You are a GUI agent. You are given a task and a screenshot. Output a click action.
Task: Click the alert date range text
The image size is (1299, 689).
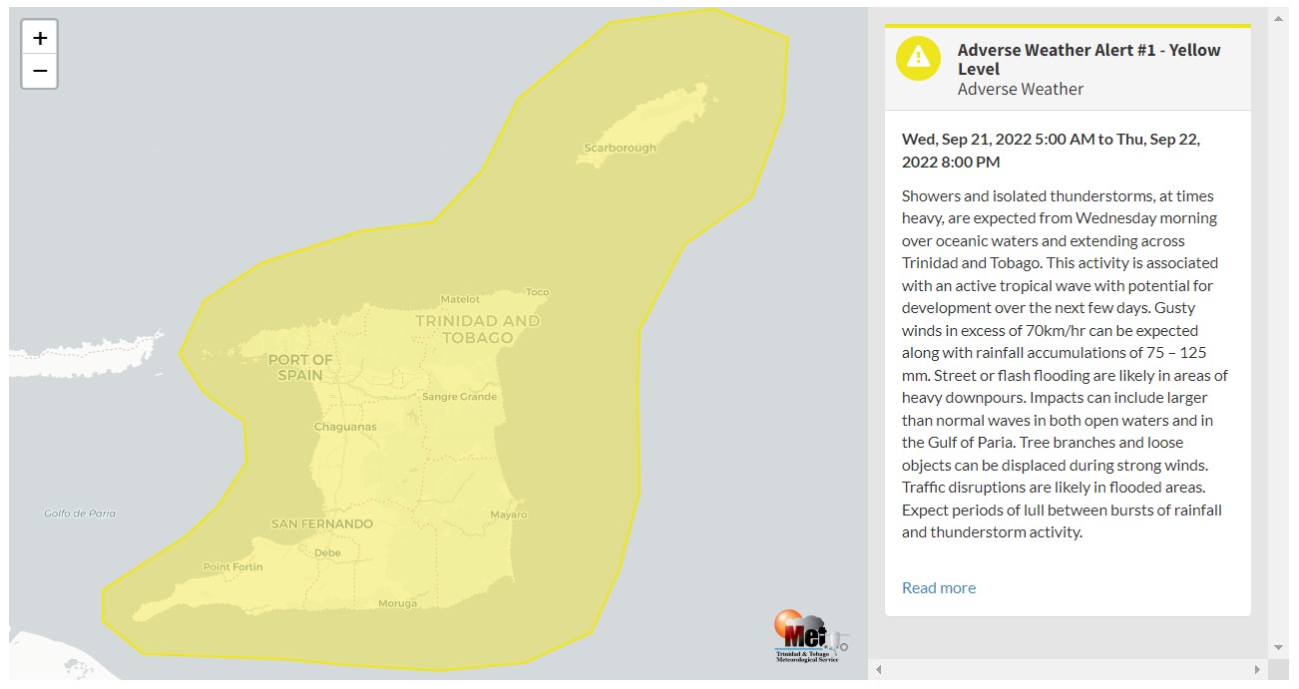pos(1052,151)
